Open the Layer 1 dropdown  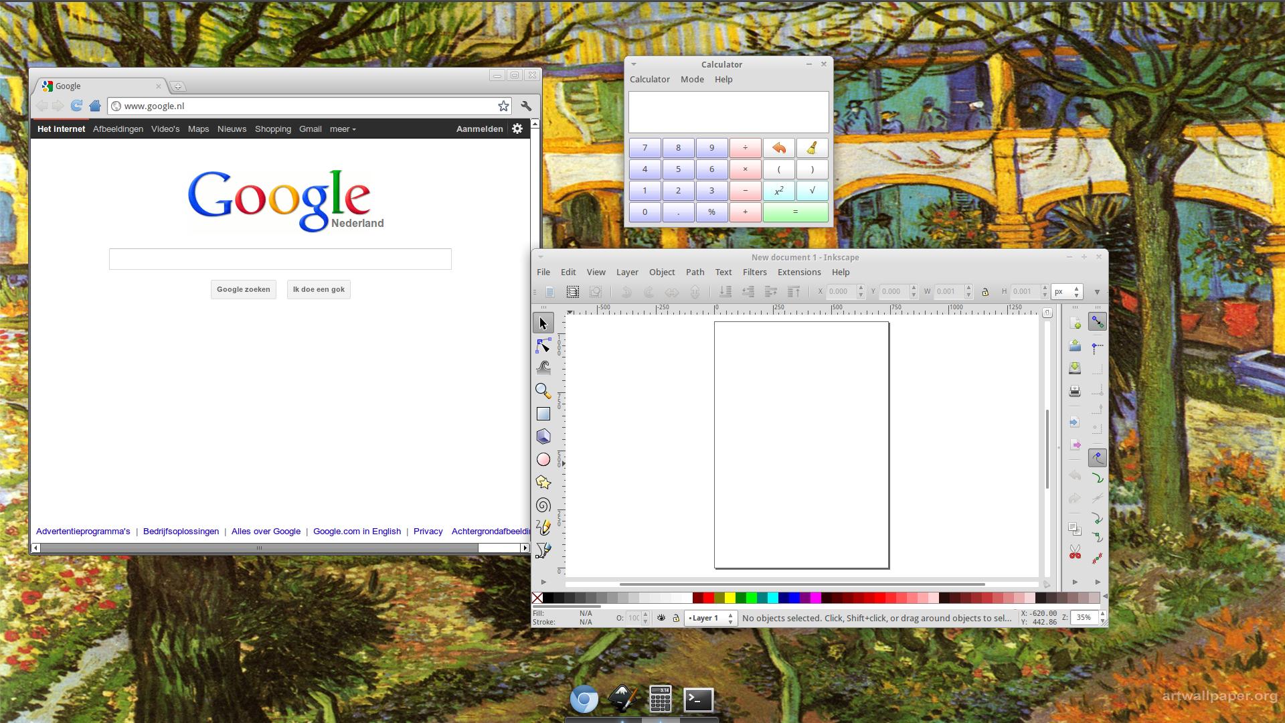710,618
